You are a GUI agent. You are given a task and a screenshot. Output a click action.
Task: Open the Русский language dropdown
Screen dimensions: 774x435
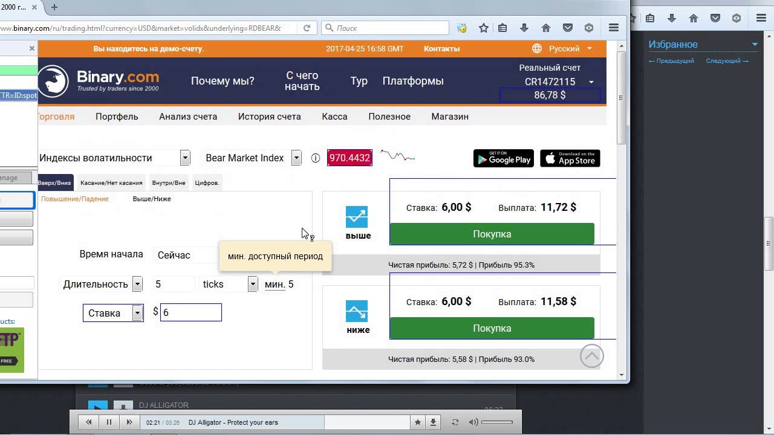coord(570,48)
